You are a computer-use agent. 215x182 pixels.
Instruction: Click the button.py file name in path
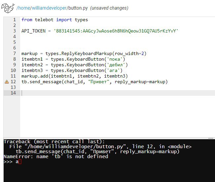[x=78, y=8]
